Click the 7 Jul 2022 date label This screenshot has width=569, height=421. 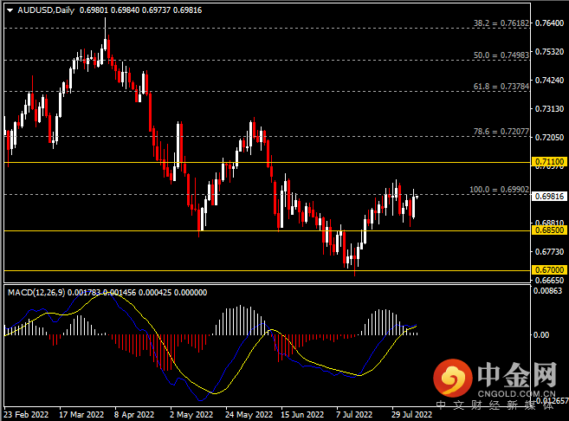tap(354, 414)
